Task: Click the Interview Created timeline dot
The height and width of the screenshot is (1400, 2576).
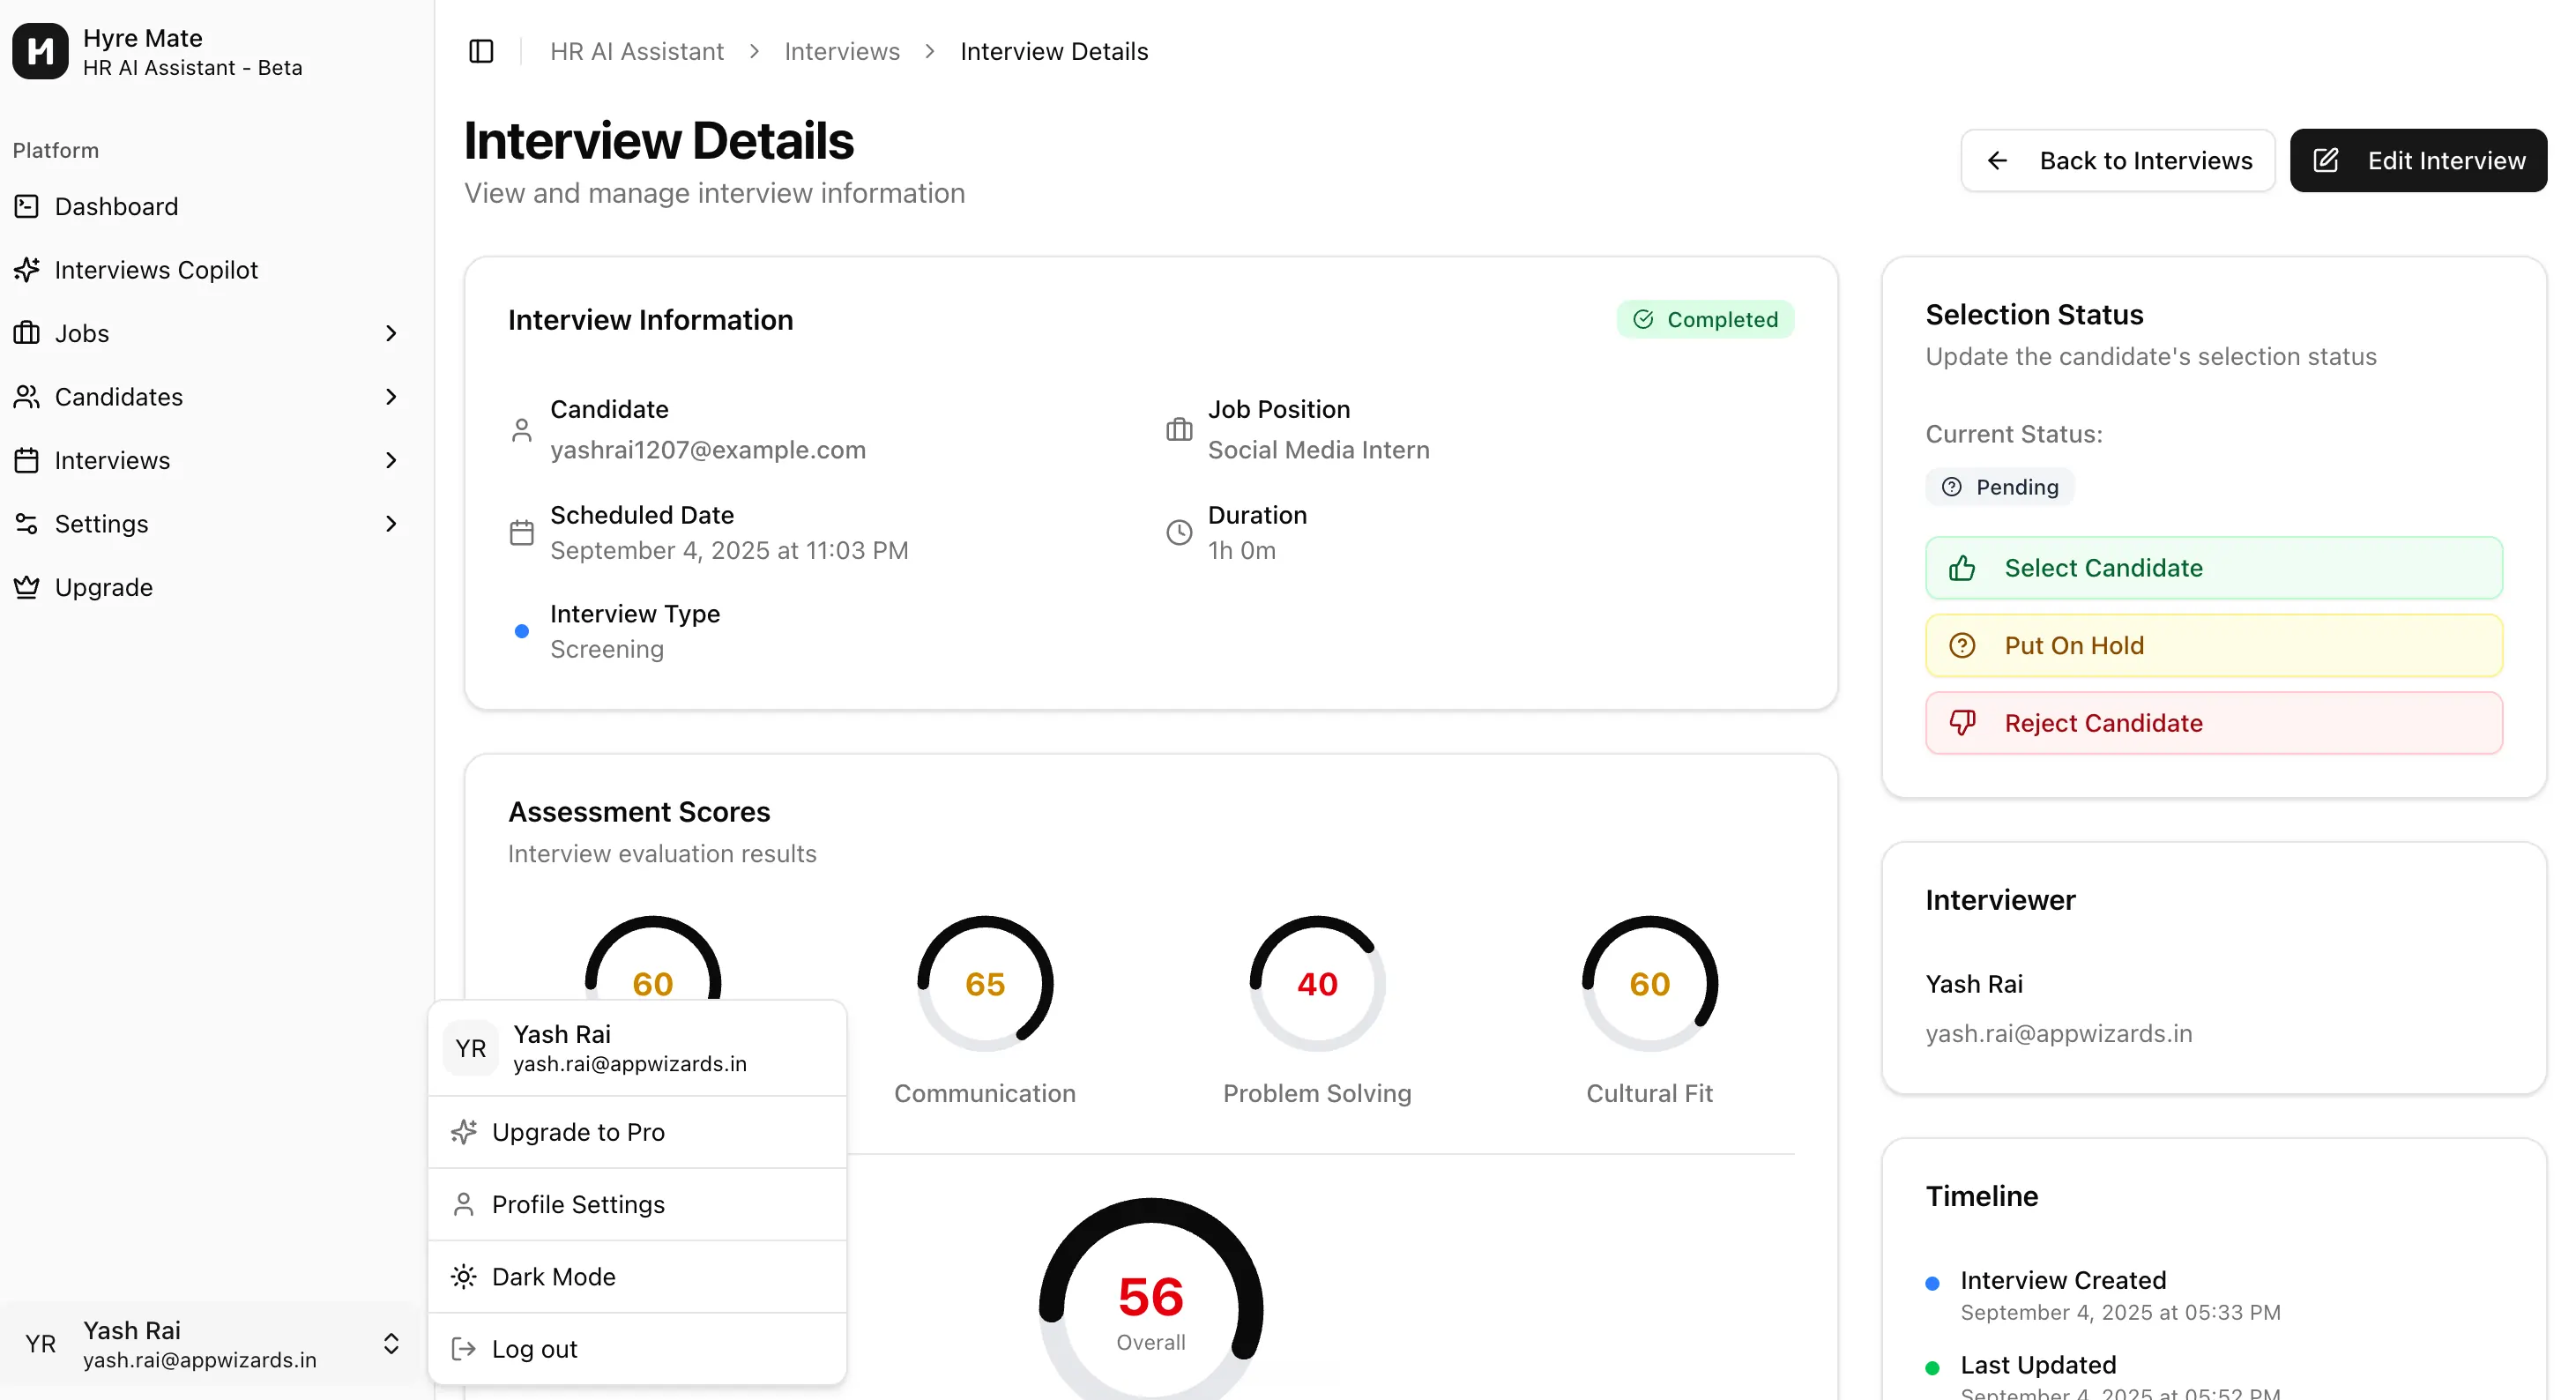Action: point(1933,1283)
